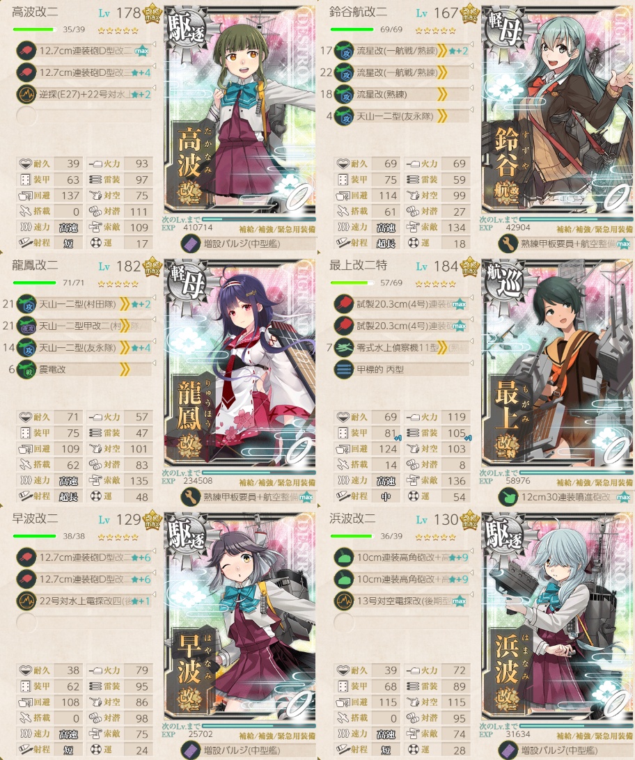Open the 補給/補強/緊急用装備 label under Takanami
This screenshot has width=635, height=760.
pos(277,229)
